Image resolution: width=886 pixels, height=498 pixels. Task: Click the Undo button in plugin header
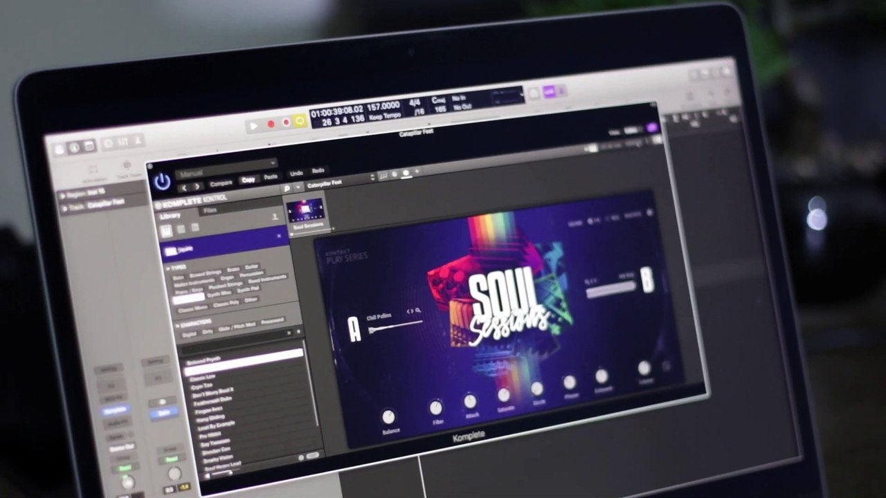pyautogui.click(x=296, y=174)
